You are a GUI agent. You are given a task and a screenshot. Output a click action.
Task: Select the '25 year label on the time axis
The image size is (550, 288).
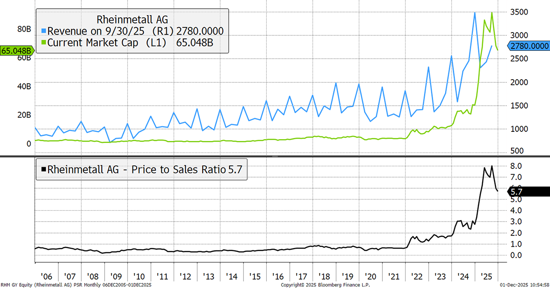(486, 277)
